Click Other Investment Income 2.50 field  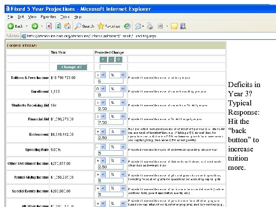point(111,167)
